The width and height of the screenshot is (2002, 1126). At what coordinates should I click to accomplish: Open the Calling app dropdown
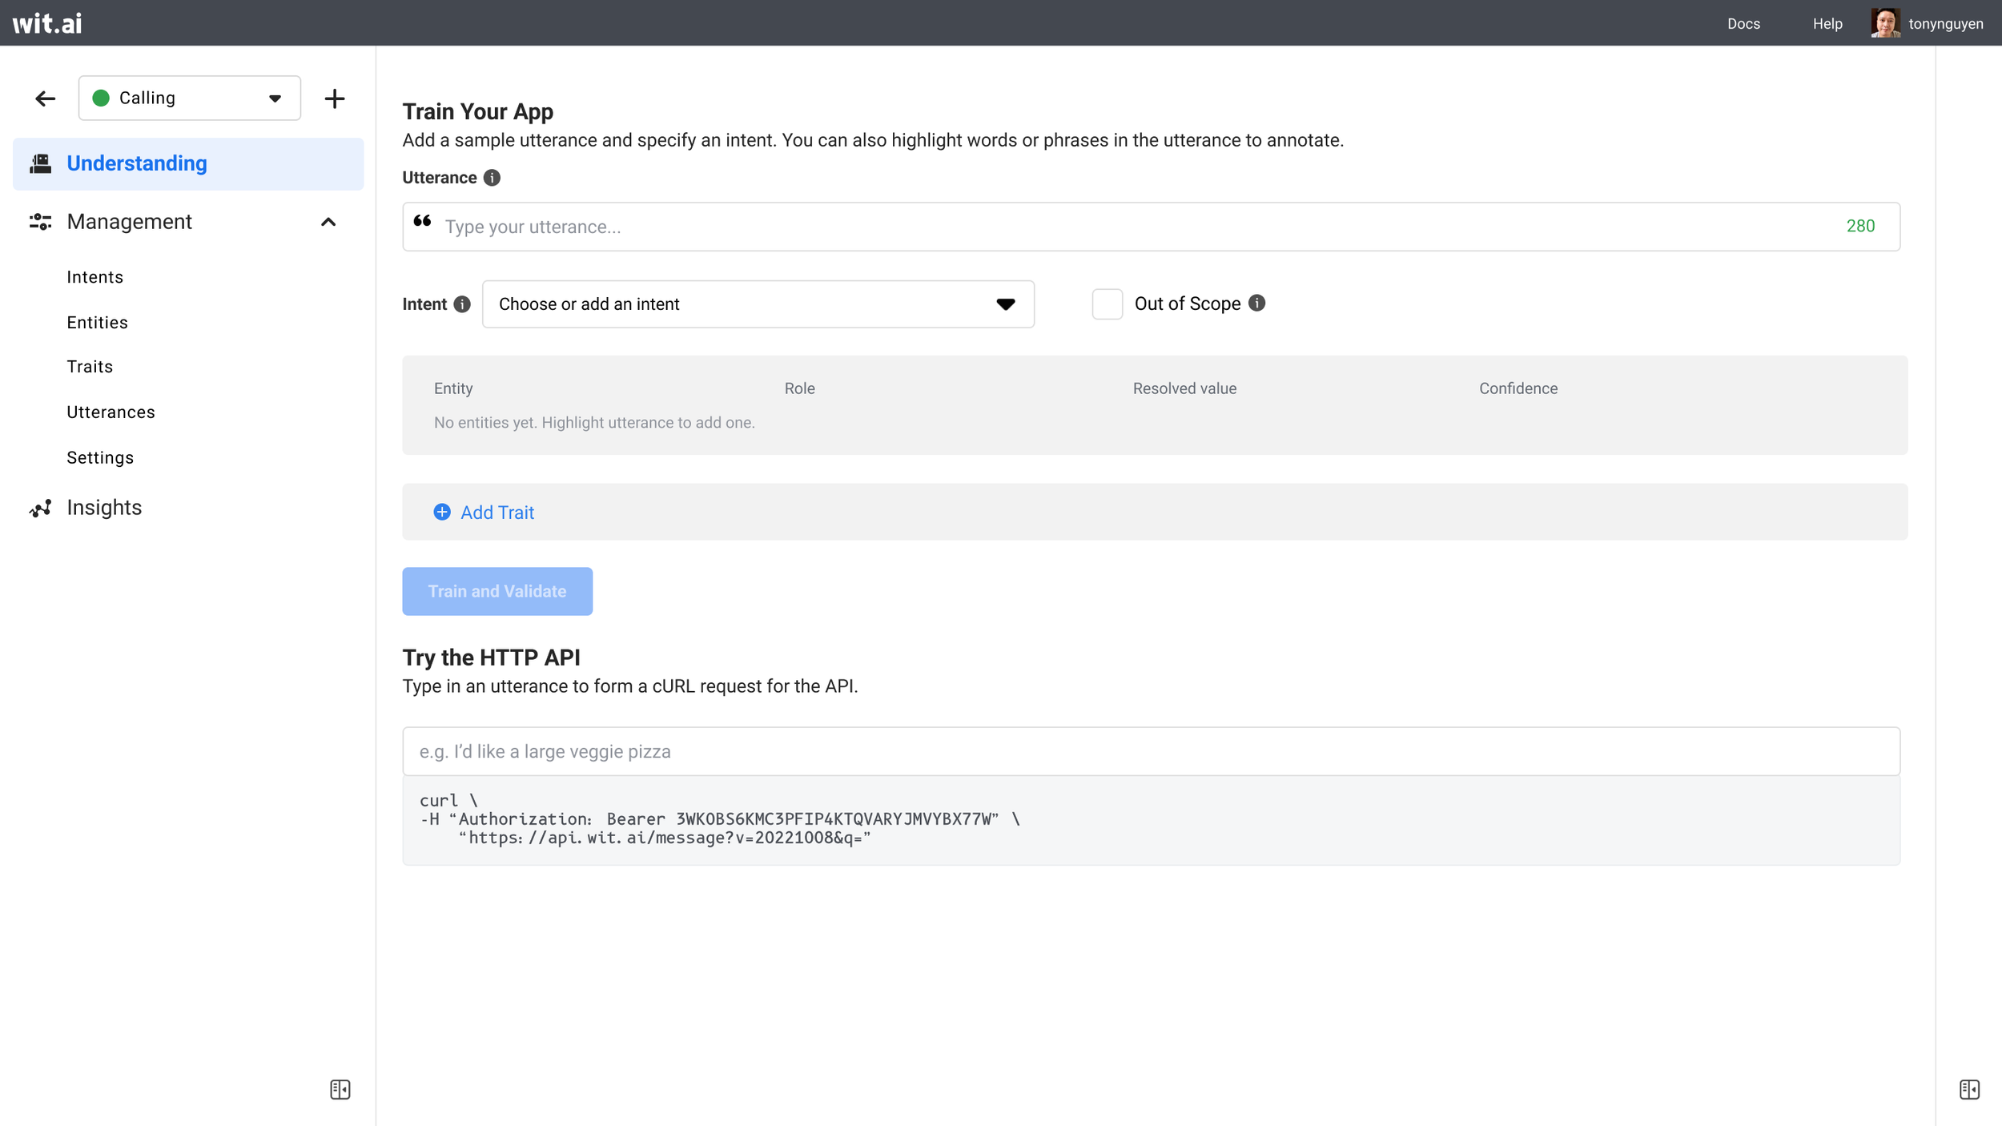[x=190, y=99]
